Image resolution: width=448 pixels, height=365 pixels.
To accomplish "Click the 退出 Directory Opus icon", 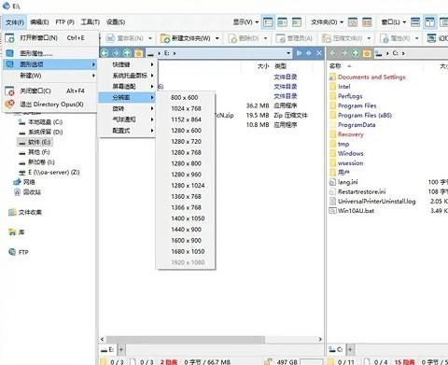I will (x=9, y=104).
